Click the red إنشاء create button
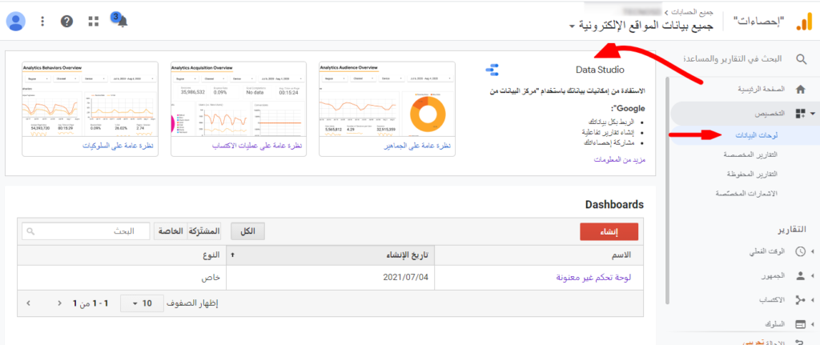Screen dimensions: 820x345 (x=609, y=232)
